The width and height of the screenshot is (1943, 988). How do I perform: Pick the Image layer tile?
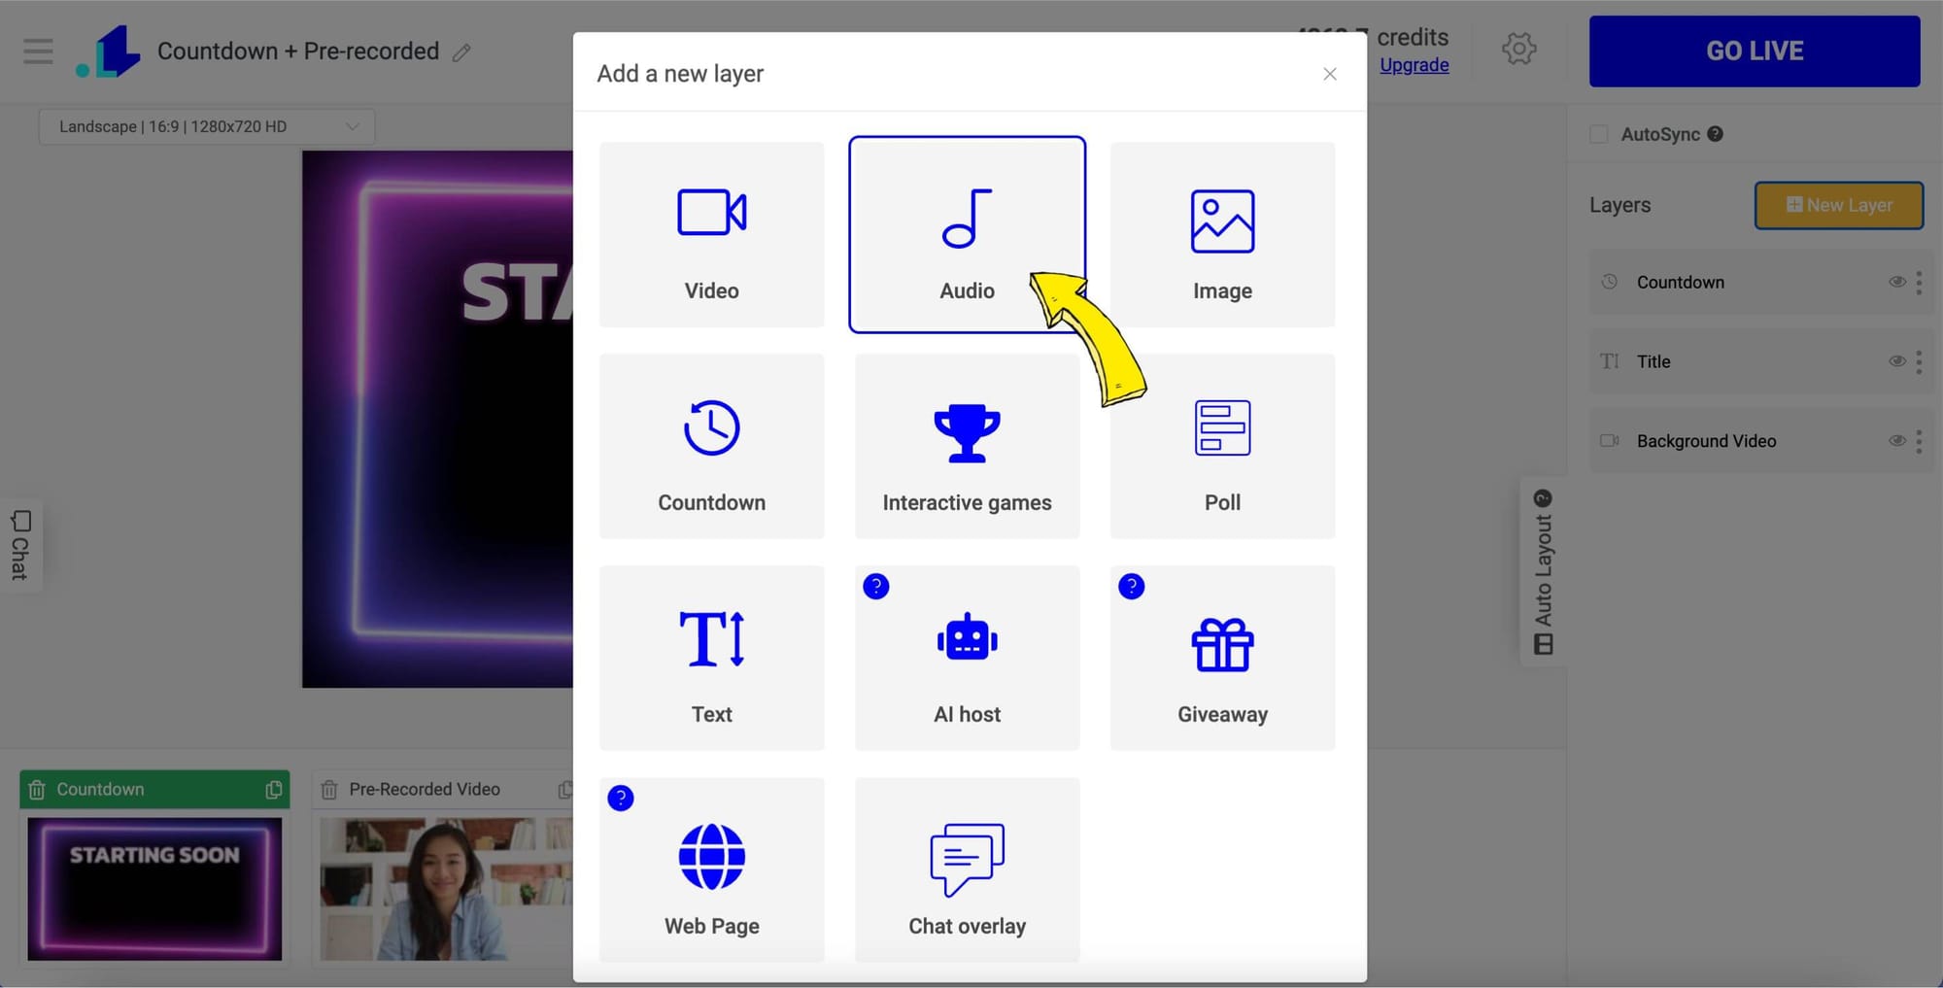tap(1222, 234)
